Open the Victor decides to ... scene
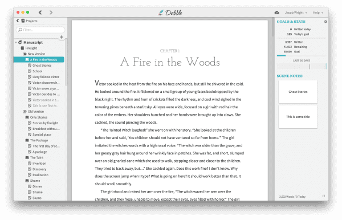 [46, 94]
